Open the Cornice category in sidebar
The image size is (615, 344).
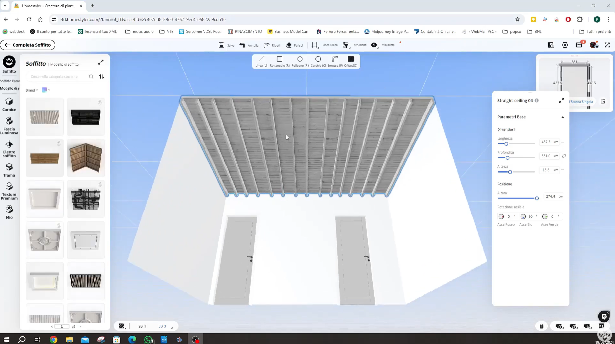point(9,105)
